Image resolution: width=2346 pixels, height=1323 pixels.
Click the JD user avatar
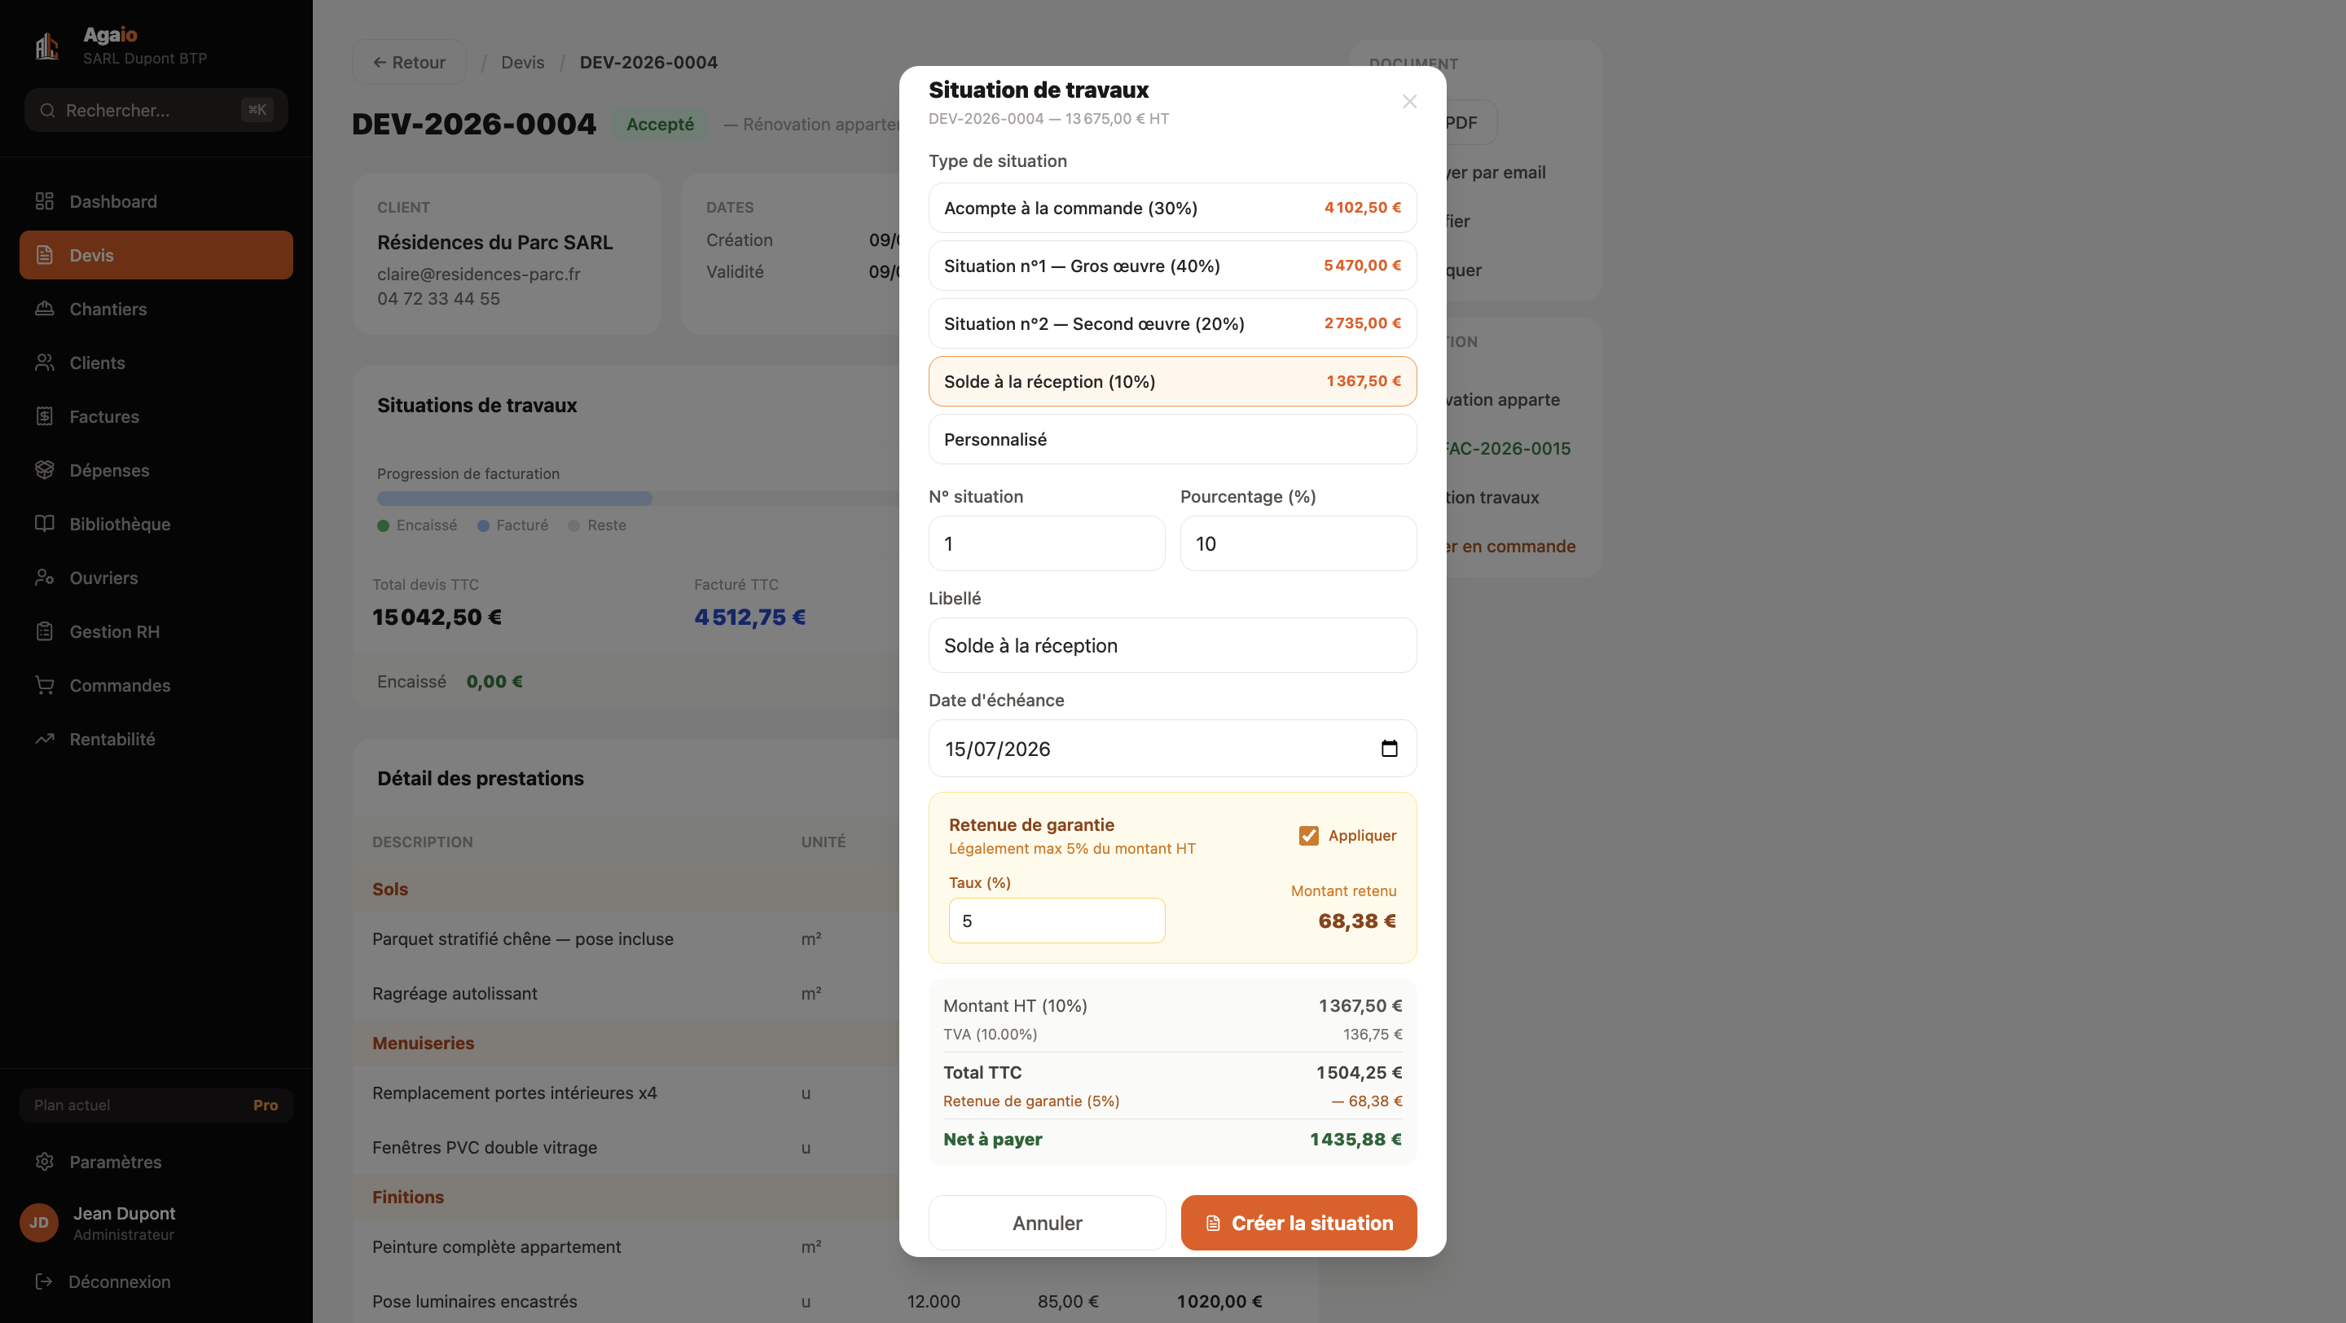(x=39, y=1223)
